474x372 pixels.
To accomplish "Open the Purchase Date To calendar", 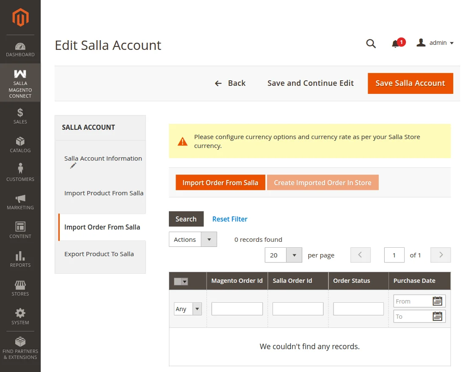I will tap(437, 316).
